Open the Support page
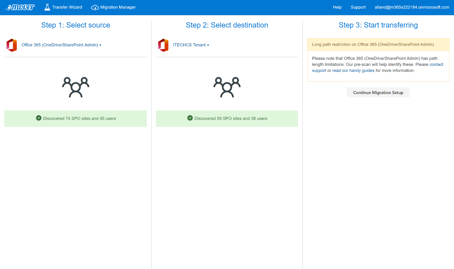The width and height of the screenshot is (454, 269). [x=358, y=7]
